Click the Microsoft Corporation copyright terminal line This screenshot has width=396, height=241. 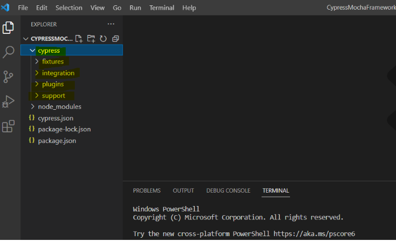click(238, 217)
